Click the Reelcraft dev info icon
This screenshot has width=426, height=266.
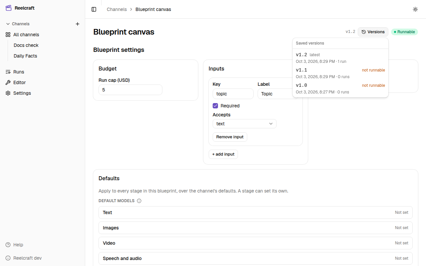point(8,258)
